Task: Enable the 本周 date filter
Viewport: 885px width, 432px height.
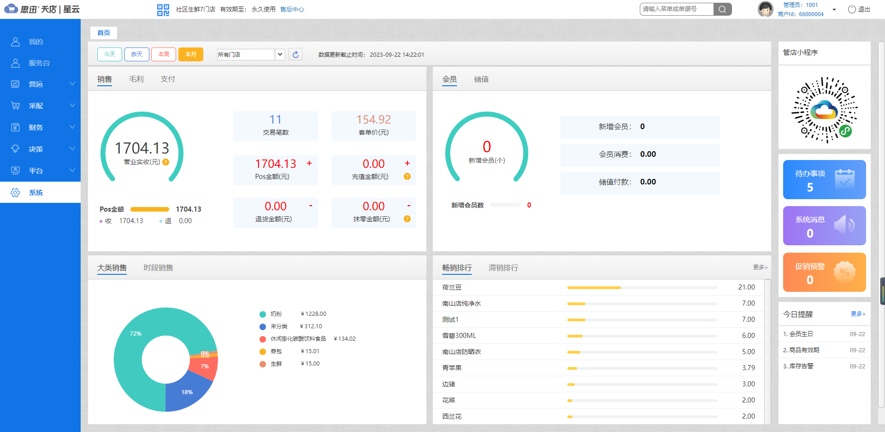Action: pos(164,54)
